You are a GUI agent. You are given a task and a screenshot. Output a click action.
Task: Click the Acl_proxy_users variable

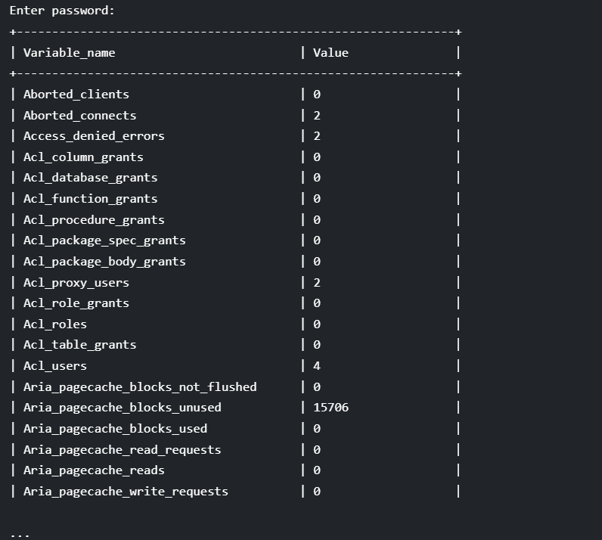[x=76, y=283]
